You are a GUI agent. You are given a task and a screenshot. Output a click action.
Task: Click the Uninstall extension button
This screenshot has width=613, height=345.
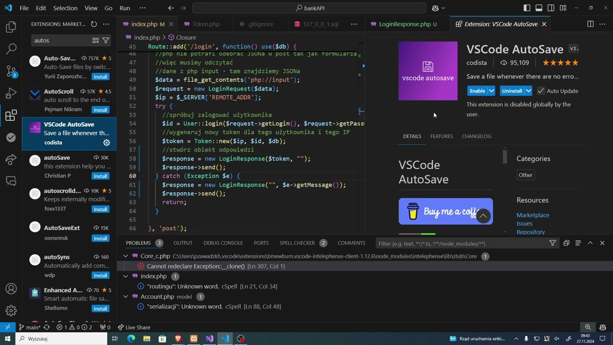pyautogui.click(x=512, y=91)
